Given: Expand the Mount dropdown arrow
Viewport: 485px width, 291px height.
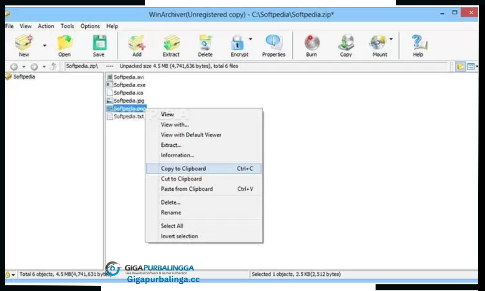Looking at the screenshot, I should tap(391, 39).
